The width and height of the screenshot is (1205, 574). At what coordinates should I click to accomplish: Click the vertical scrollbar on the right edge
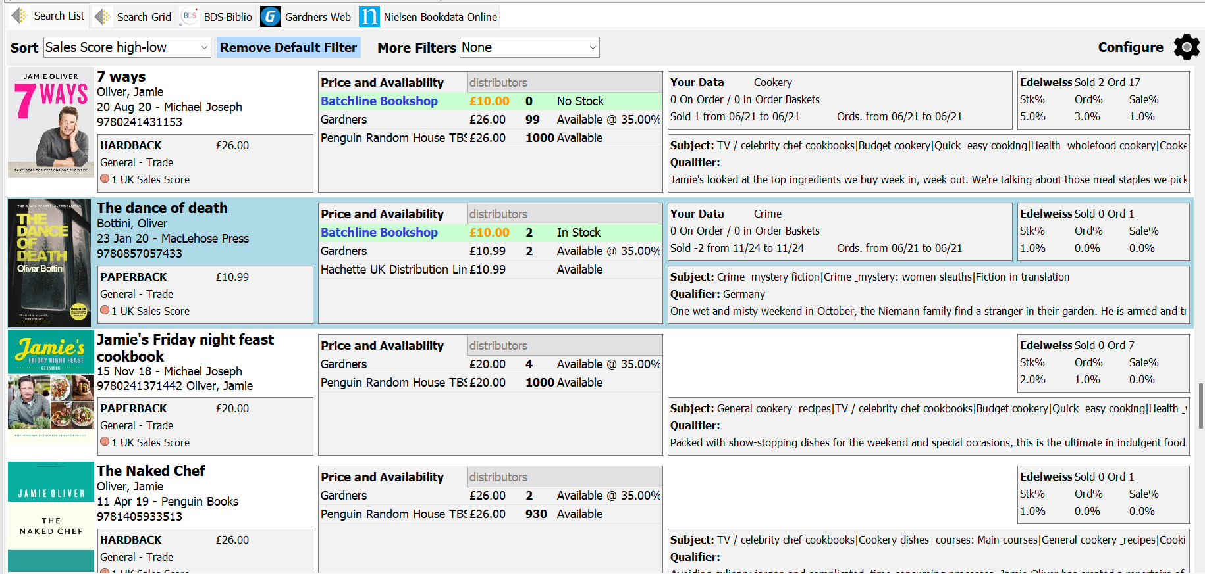point(1201,405)
